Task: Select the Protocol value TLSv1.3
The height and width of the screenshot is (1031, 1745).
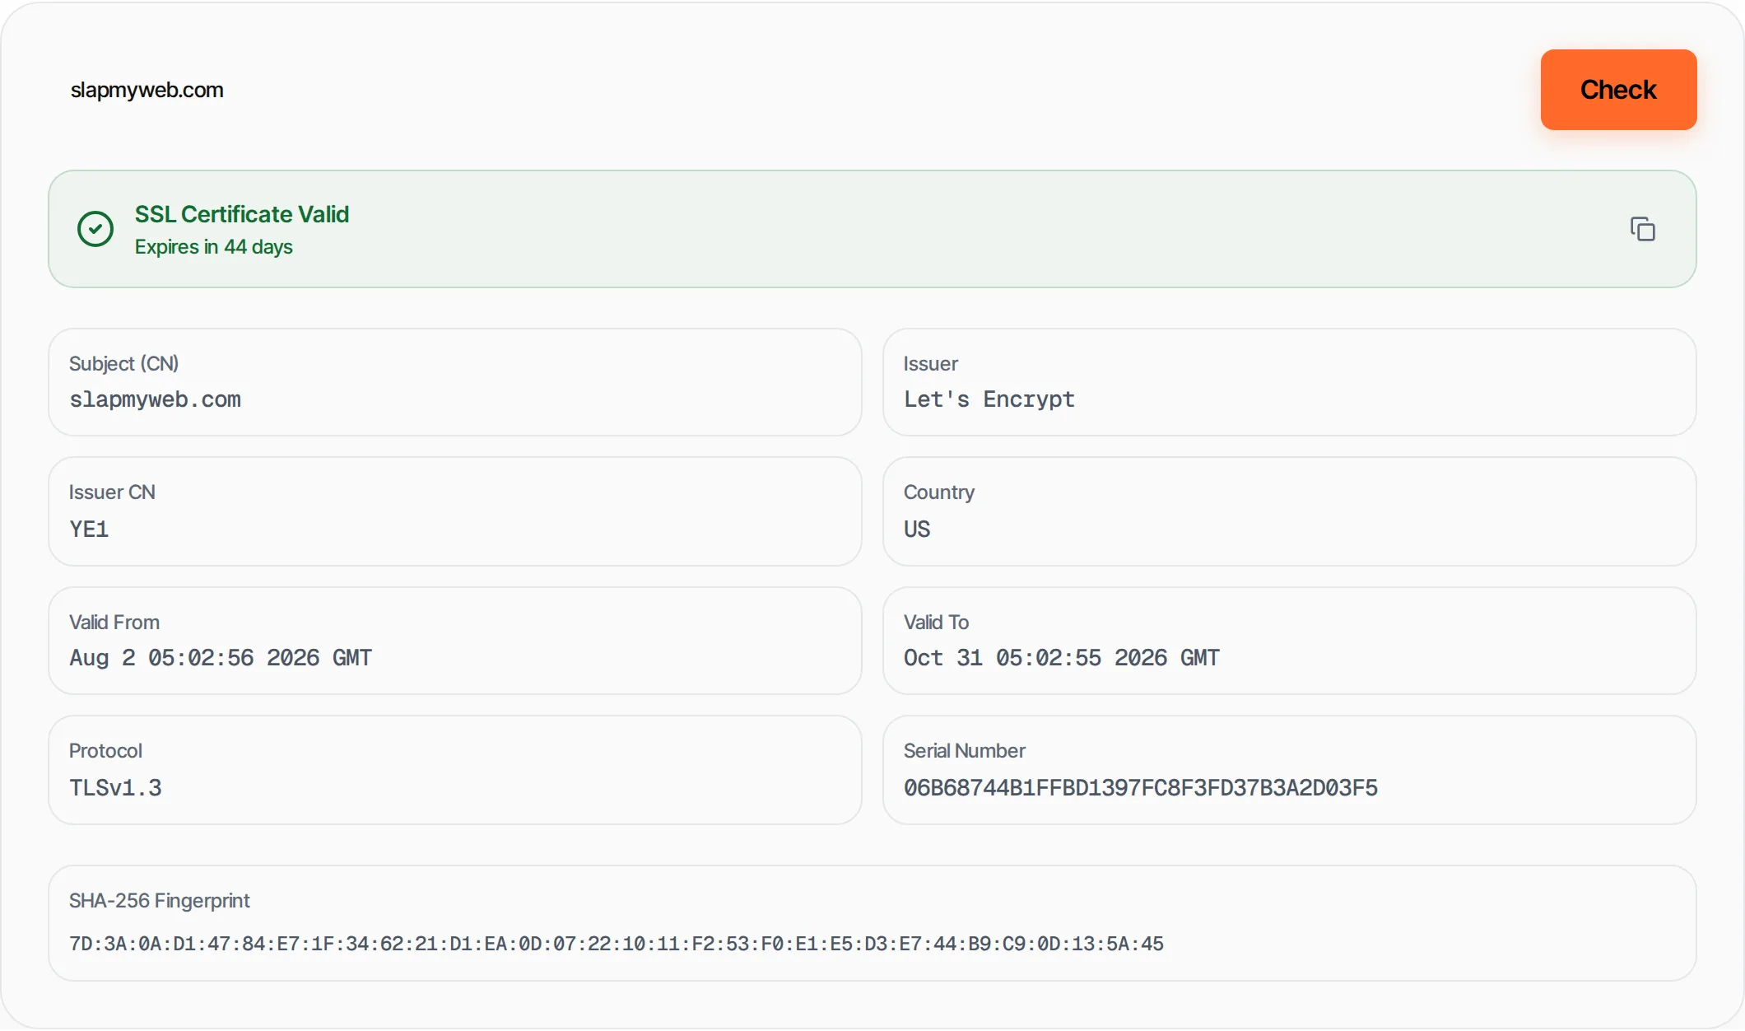Action: pos(115,788)
